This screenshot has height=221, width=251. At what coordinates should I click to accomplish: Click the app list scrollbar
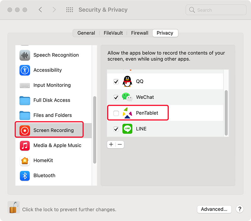[x=226, y=113]
